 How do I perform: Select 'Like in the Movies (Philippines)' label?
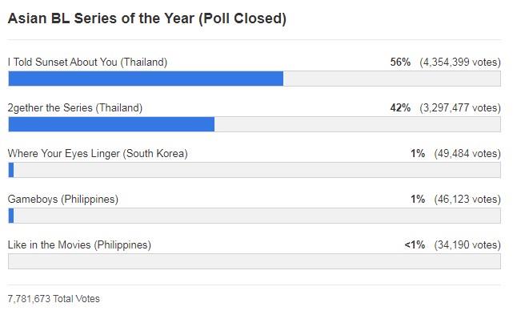[x=79, y=244]
